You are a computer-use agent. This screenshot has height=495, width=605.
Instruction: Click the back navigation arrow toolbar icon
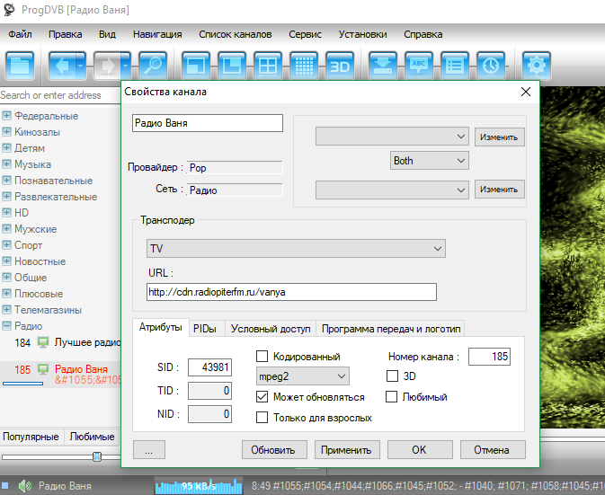click(62, 66)
